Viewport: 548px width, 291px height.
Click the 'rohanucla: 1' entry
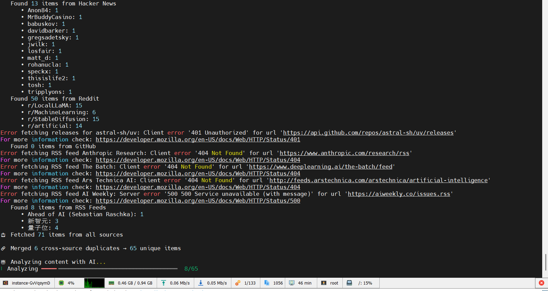click(48, 65)
